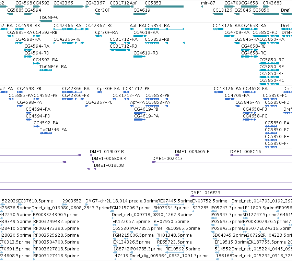This screenshot has width=292, height=261.
Task: Select CG42367-PC protein label
Action: pyautogui.click(x=99, y=102)
